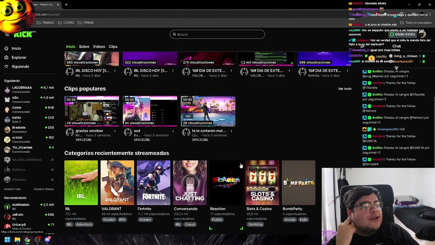The width and height of the screenshot is (435, 245).
Task: Open baldu channel in following list
Action: [x=29, y=119]
